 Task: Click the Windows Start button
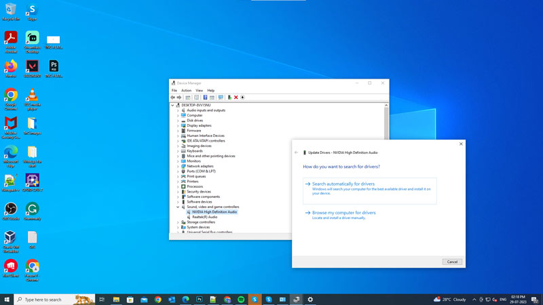pos(7,300)
